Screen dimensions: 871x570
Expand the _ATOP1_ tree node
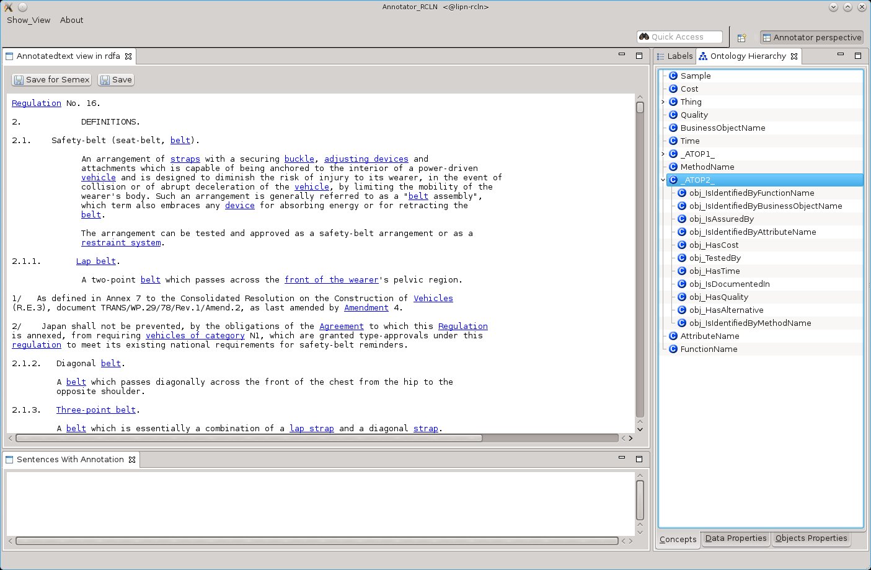point(663,154)
